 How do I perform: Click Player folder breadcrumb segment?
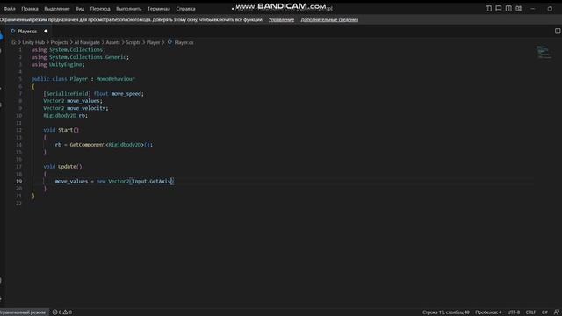point(154,42)
